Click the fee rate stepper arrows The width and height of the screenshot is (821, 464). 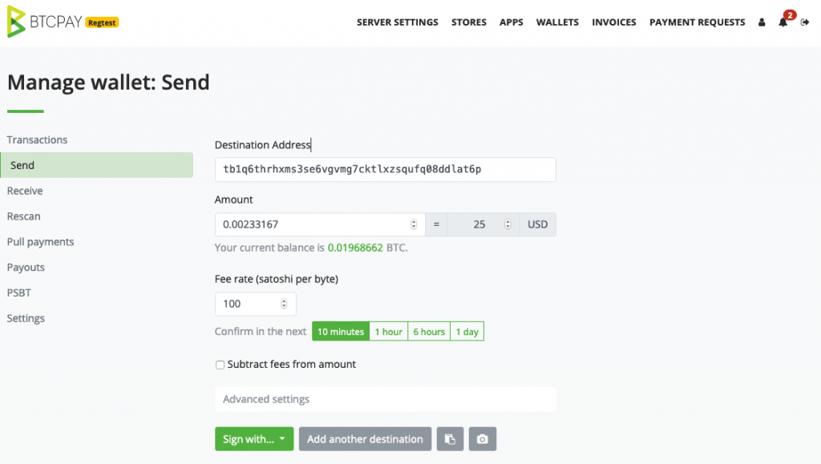point(284,304)
